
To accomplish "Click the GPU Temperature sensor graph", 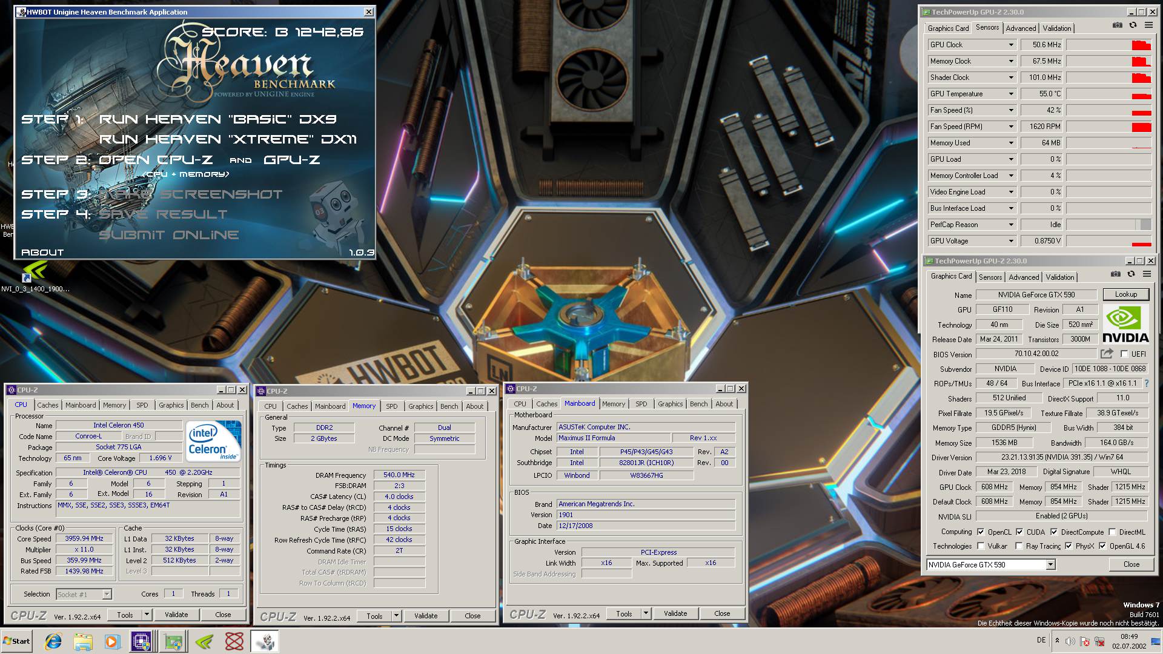I will coord(1108,94).
